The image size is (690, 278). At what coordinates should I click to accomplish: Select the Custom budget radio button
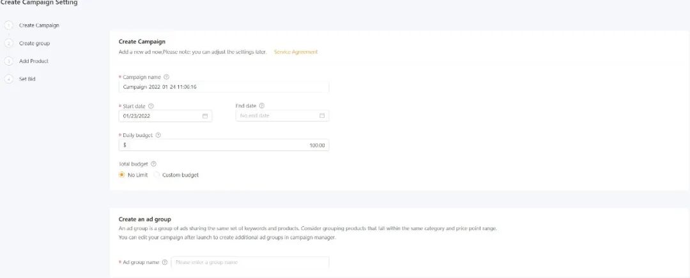click(157, 175)
